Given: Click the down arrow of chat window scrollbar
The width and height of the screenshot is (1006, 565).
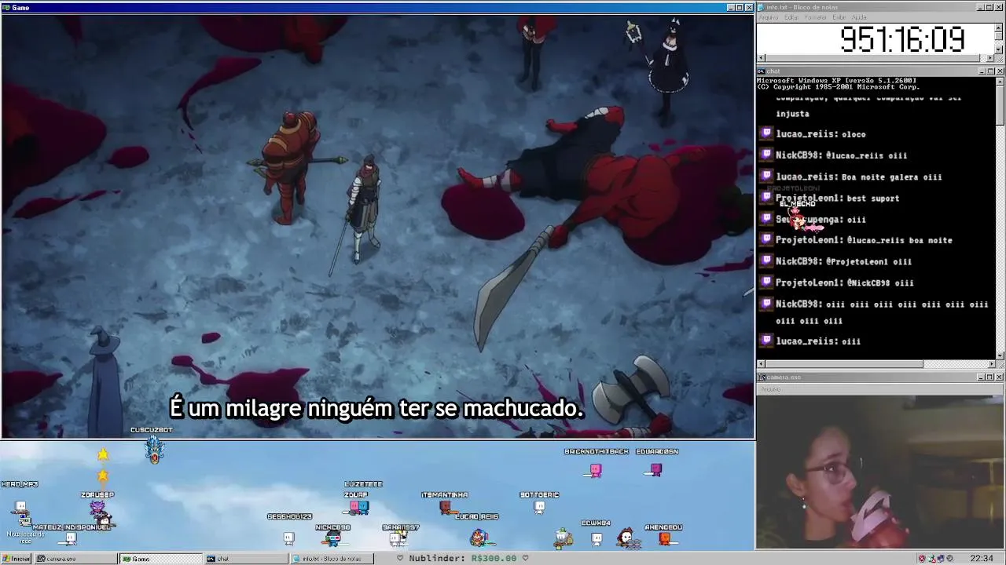Looking at the screenshot, I should tap(1000, 355).
